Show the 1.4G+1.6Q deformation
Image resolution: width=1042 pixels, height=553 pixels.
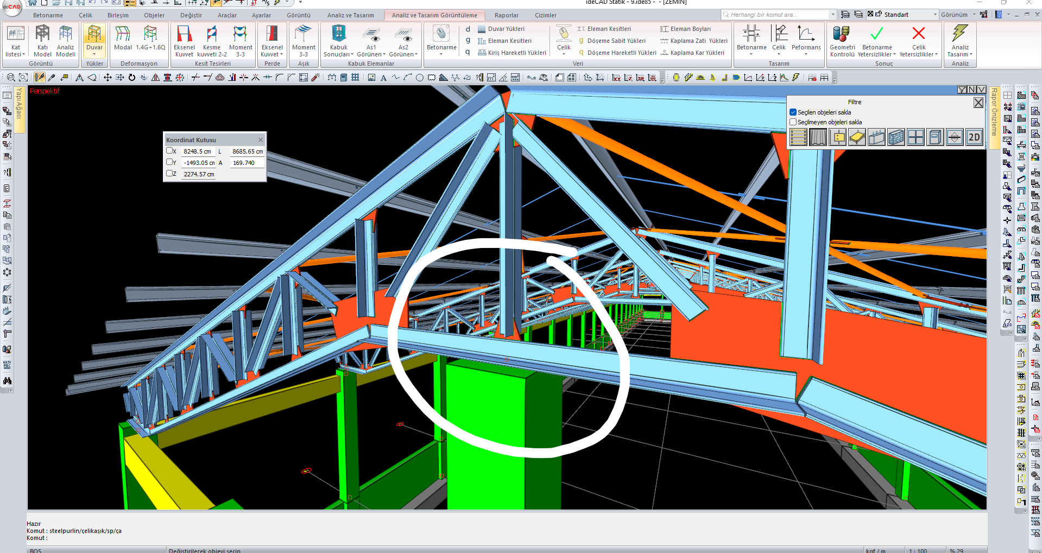[150, 38]
